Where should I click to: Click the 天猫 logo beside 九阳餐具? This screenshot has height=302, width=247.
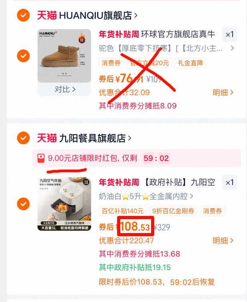(47, 138)
